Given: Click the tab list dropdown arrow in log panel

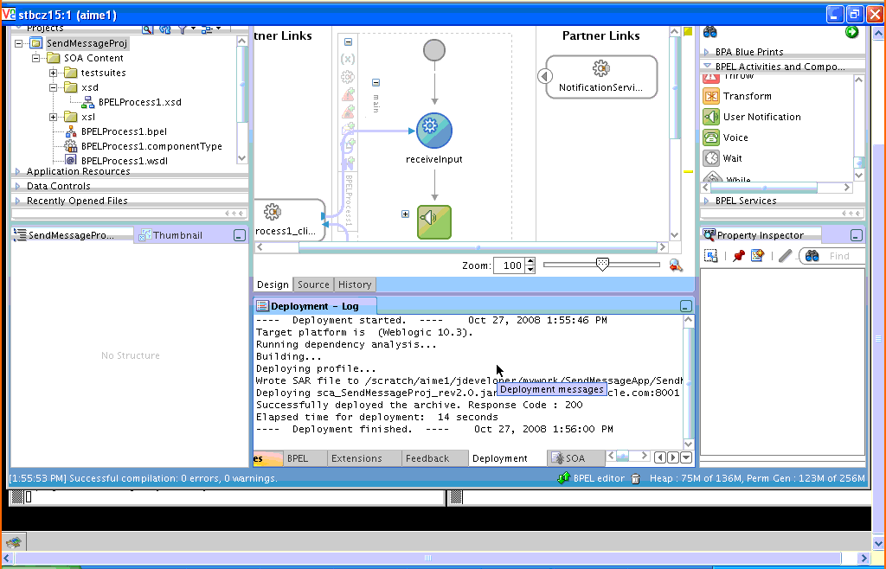Looking at the screenshot, I should [686, 457].
